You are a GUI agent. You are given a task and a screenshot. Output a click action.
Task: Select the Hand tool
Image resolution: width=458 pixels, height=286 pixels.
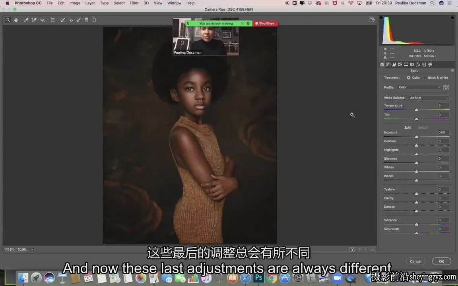pyautogui.click(x=16, y=20)
